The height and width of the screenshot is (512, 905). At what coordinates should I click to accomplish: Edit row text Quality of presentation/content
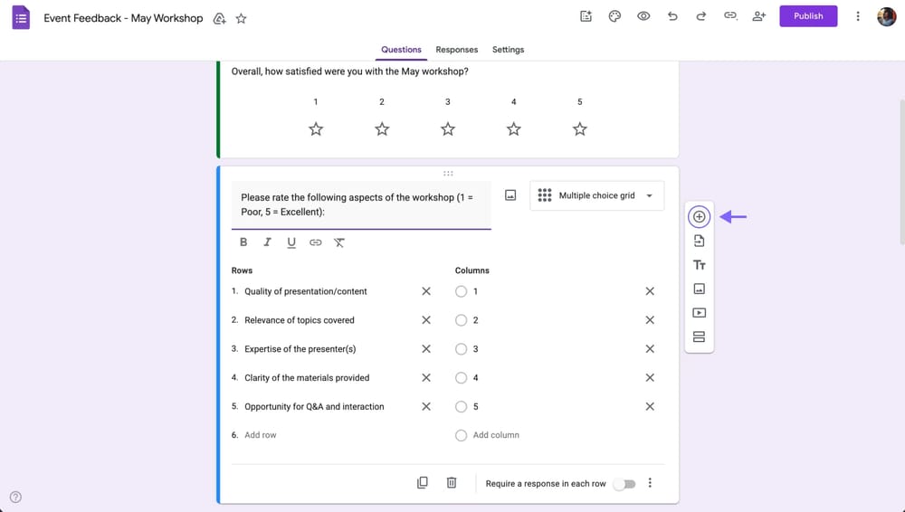pyautogui.click(x=305, y=291)
